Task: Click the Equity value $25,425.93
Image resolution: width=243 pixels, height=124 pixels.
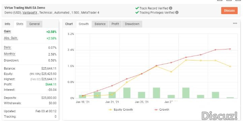Action: tap(49, 74)
